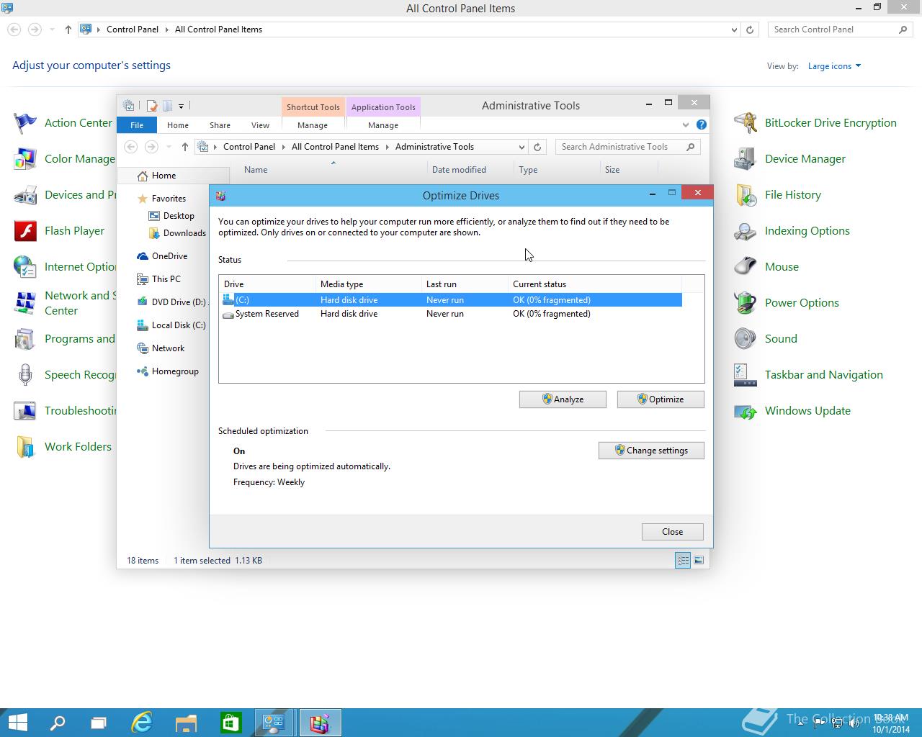Open Work Folders icon
The image size is (922, 737).
[25, 447]
